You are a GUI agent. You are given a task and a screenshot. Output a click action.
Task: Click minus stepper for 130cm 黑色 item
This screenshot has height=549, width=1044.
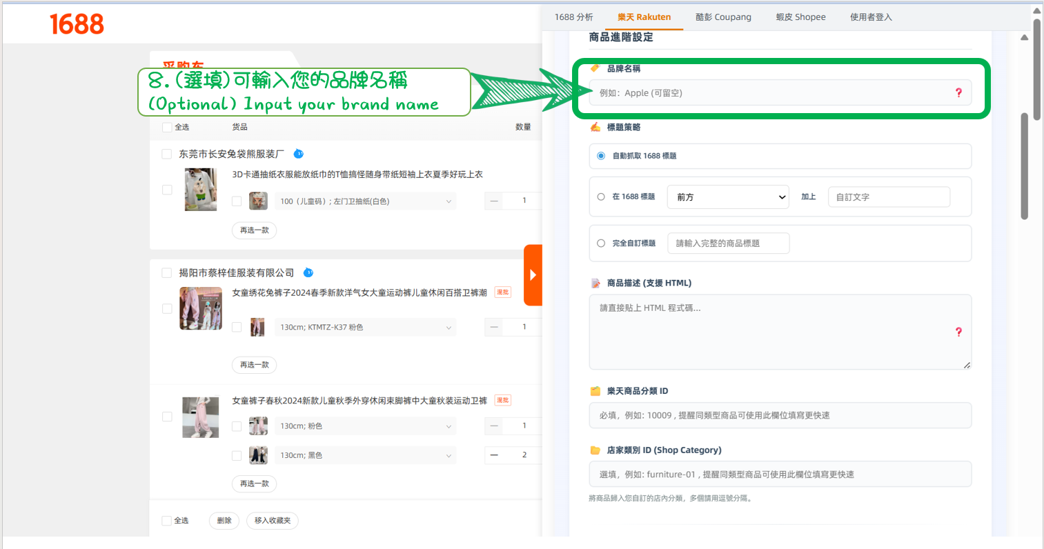(x=494, y=455)
